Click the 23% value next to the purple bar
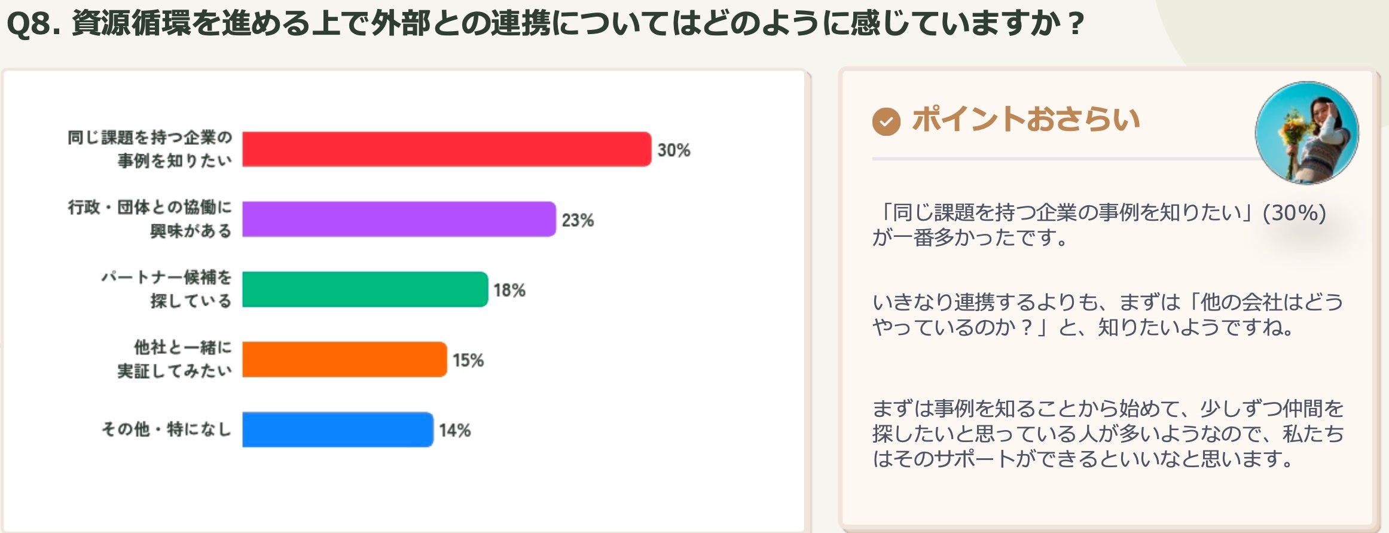The image size is (1389, 533). click(578, 220)
